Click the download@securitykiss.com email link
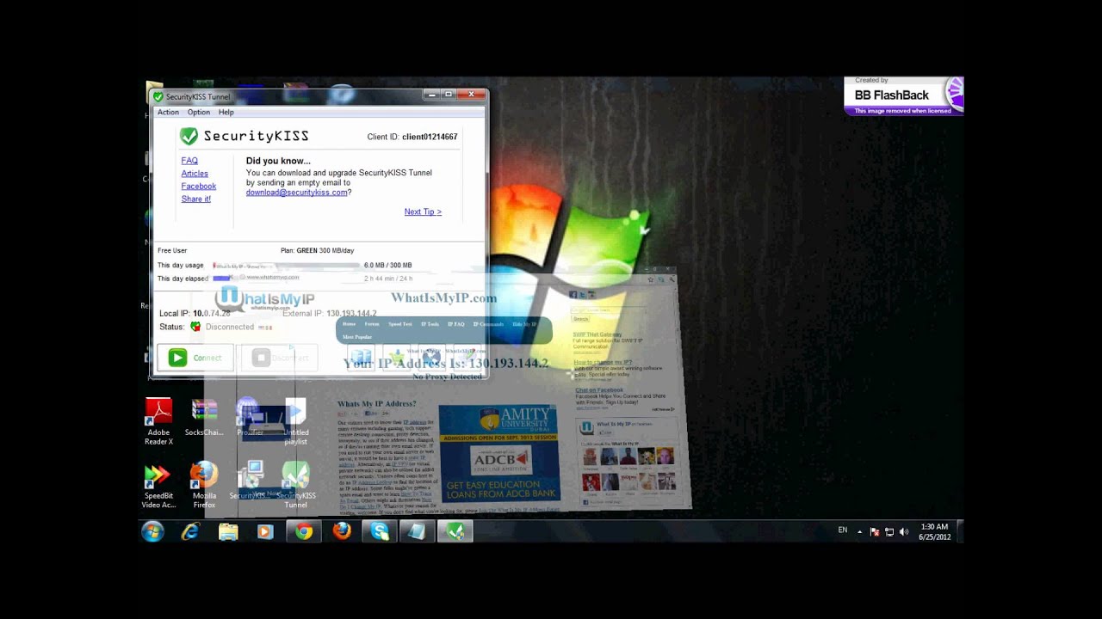This screenshot has width=1102, height=619. click(296, 193)
